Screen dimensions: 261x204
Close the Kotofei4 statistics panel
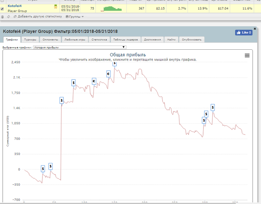[255, 29]
